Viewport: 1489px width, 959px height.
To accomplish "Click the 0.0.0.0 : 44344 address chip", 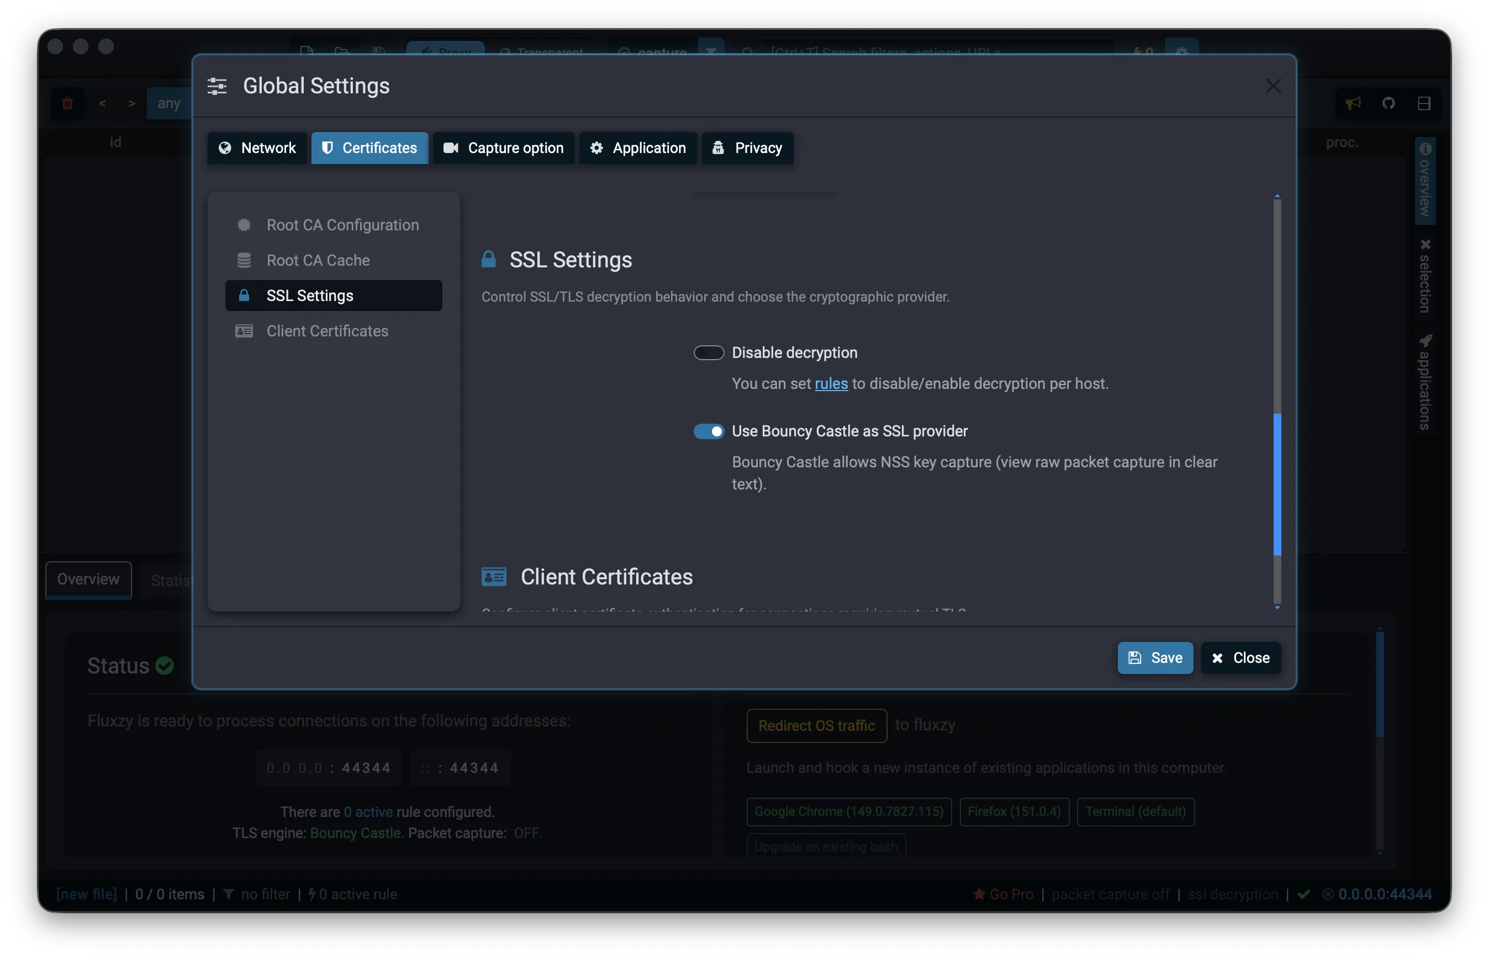I will click(329, 768).
